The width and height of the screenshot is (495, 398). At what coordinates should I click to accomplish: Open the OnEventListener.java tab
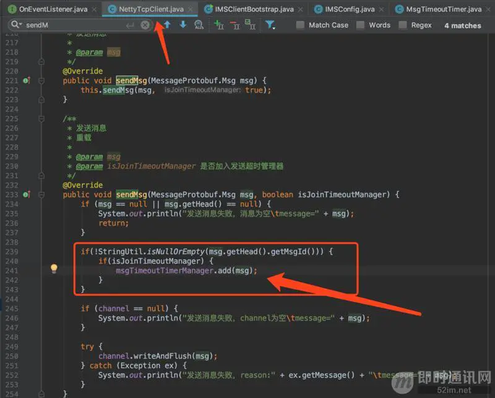48,9
